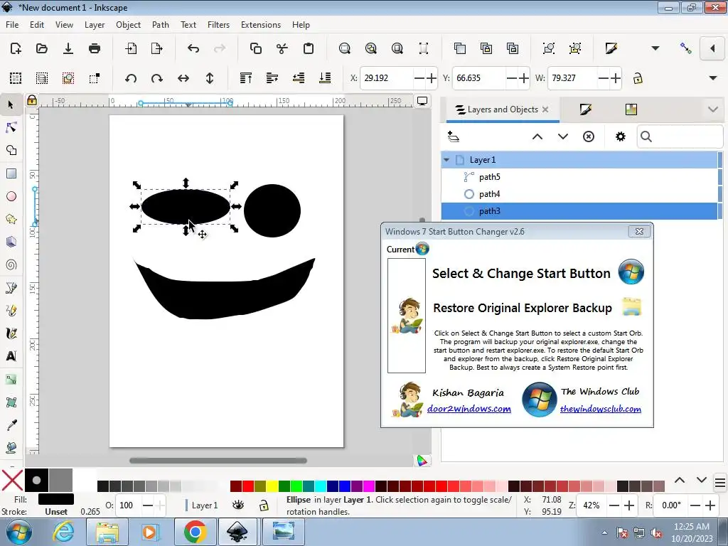Flip selection horizontally
Screen dimensions: 728x546
pyautogui.click(x=183, y=78)
